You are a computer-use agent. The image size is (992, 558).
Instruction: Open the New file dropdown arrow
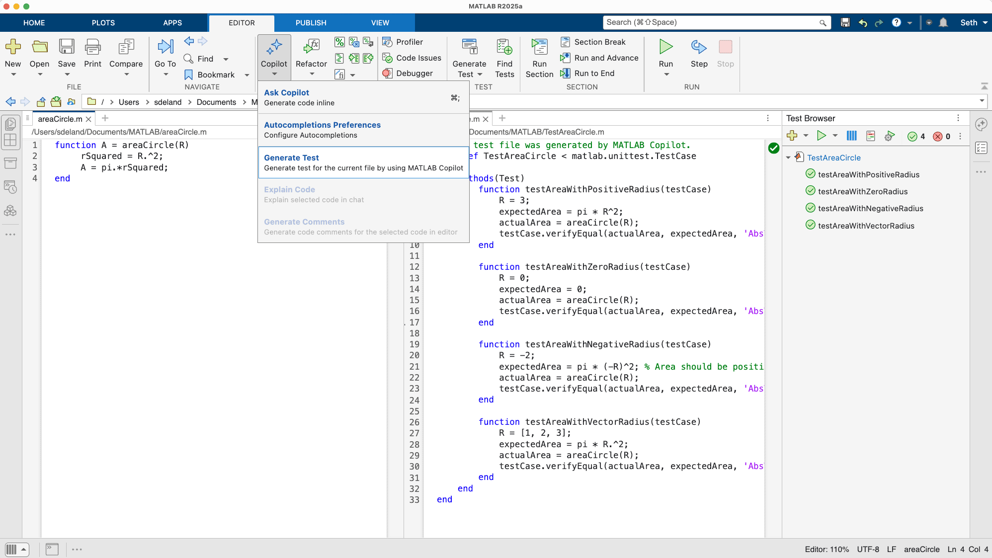(x=13, y=75)
